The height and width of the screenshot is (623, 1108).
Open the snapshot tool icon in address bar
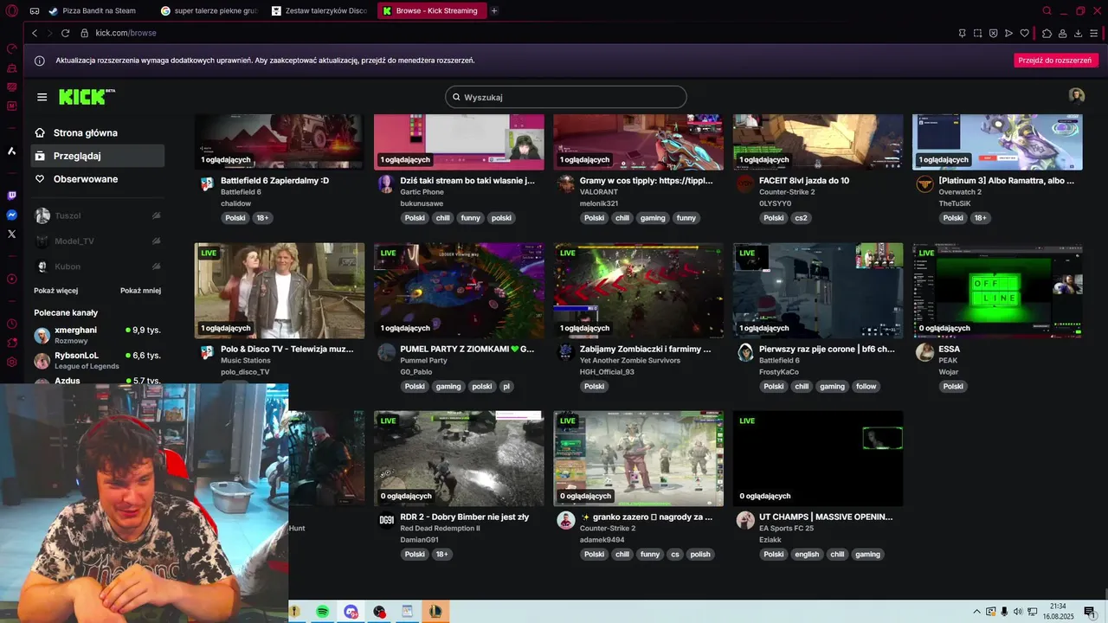977,33
